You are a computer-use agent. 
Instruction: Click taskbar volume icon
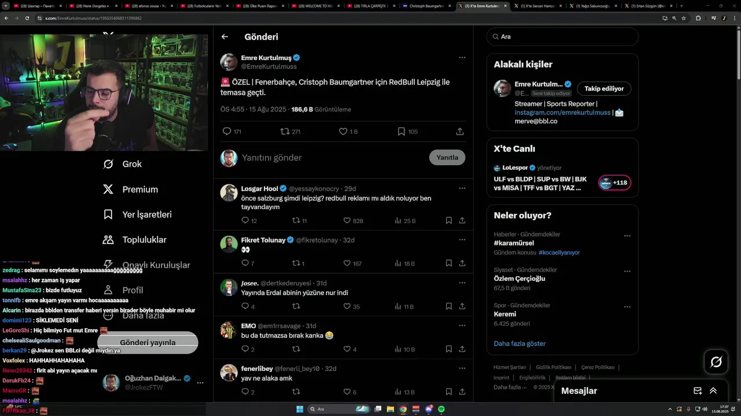click(705, 409)
